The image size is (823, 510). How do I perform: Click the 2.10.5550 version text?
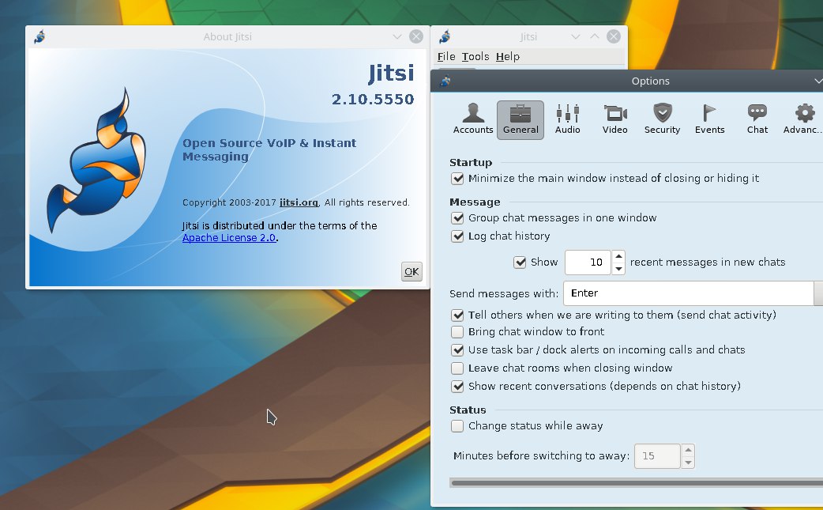(x=373, y=100)
